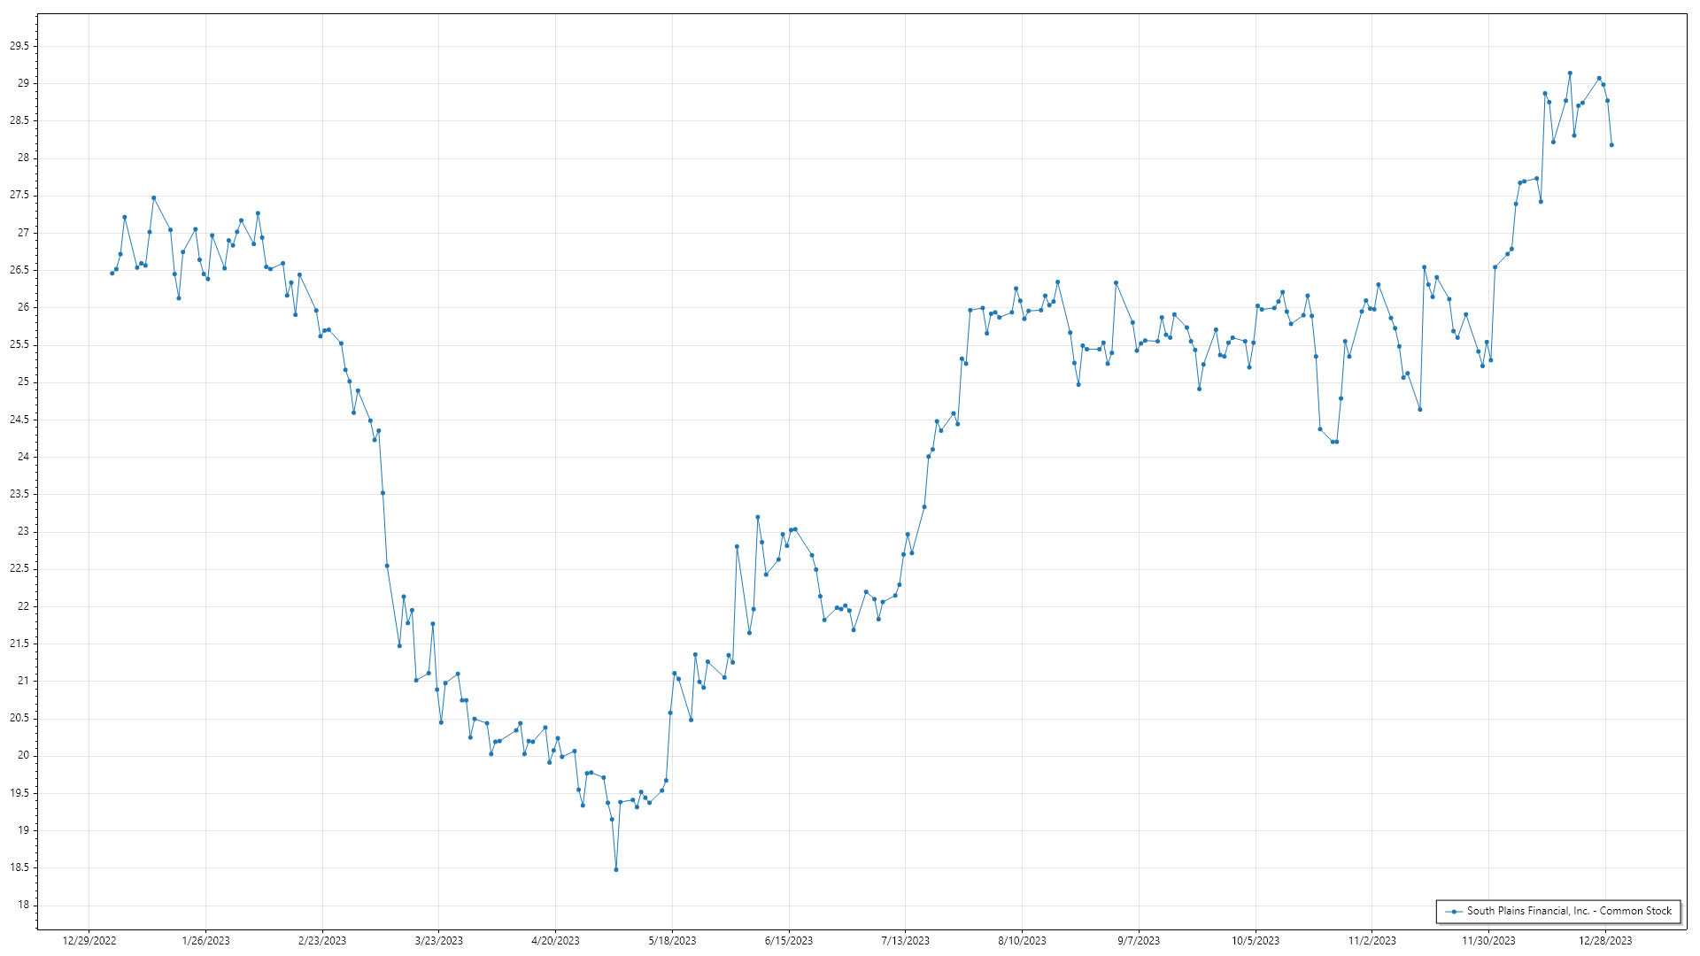Viewport: 1700px width, 956px height.
Task: Click the 21 y-axis value label
Action: [x=23, y=681]
